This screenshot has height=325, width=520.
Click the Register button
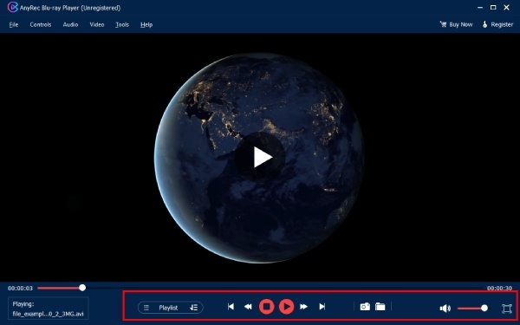tap(497, 24)
